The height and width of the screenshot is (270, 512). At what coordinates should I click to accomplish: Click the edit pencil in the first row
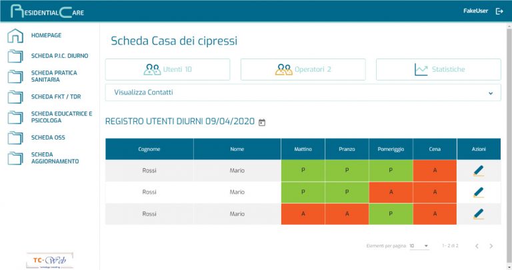click(478, 171)
